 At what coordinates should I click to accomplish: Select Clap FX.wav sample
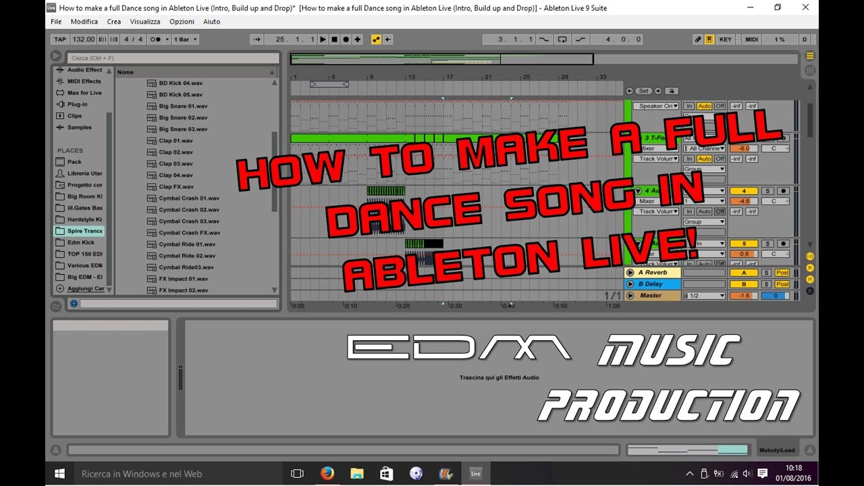(x=171, y=186)
